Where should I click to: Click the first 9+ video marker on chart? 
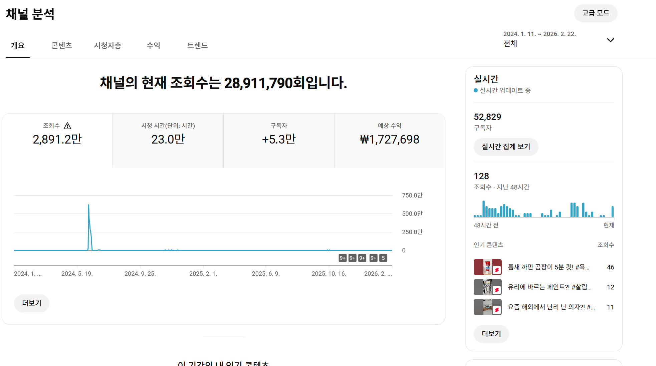pyautogui.click(x=343, y=258)
